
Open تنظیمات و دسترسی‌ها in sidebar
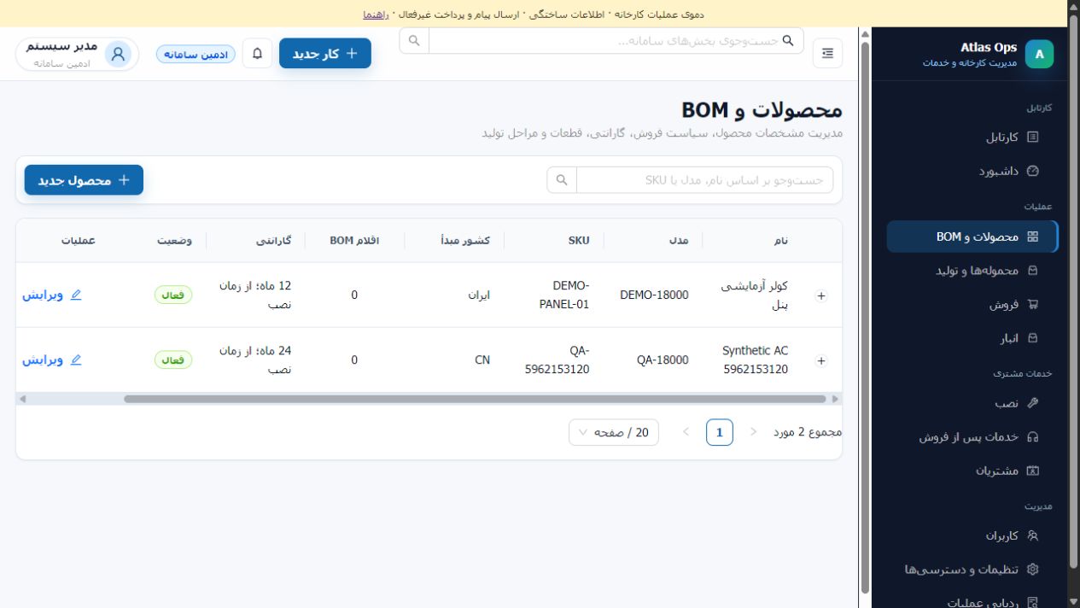click(x=972, y=570)
